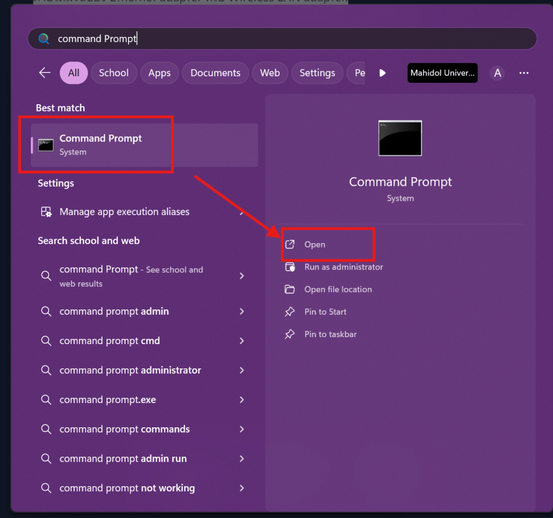Click the Mahidol University account button

click(442, 73)
